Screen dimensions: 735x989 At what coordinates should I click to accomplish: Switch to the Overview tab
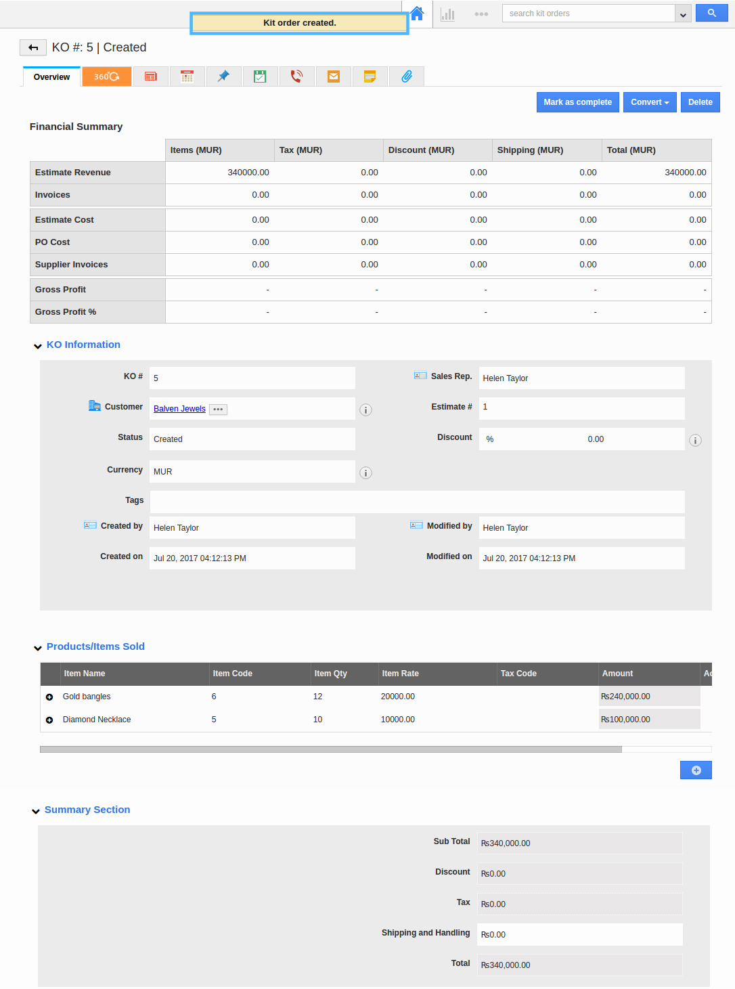(x=51, y=76)
